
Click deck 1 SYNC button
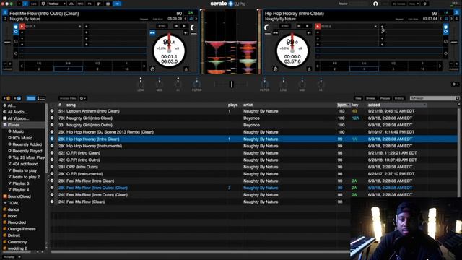[162, 26]
